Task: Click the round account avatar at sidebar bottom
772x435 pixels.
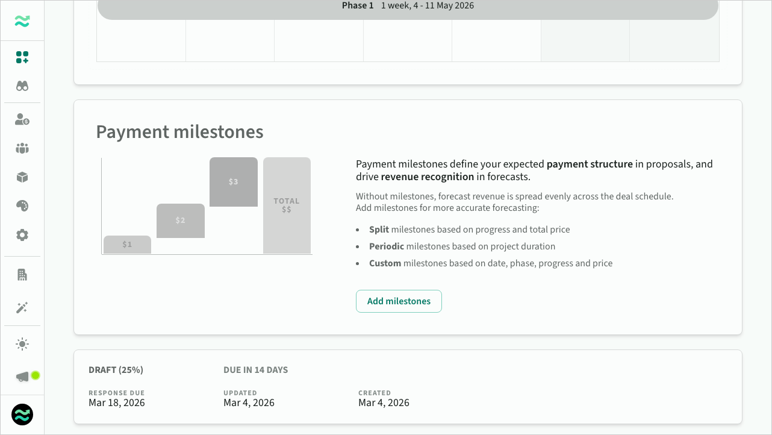Action: tap(22, 415)
